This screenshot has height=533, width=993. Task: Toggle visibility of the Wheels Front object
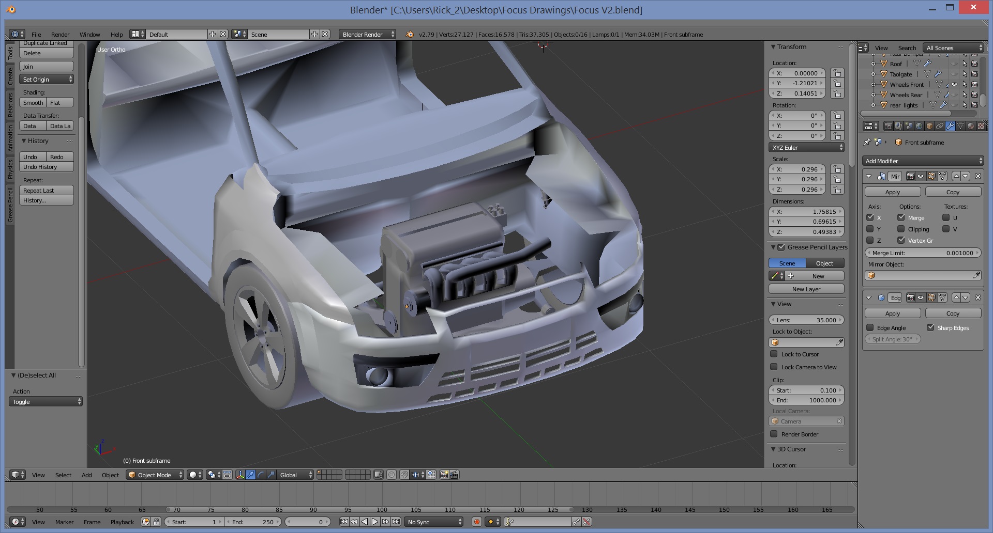(954, 85)
